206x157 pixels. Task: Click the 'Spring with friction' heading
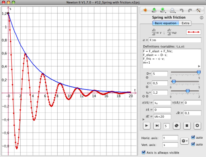[x=169, y=18]
